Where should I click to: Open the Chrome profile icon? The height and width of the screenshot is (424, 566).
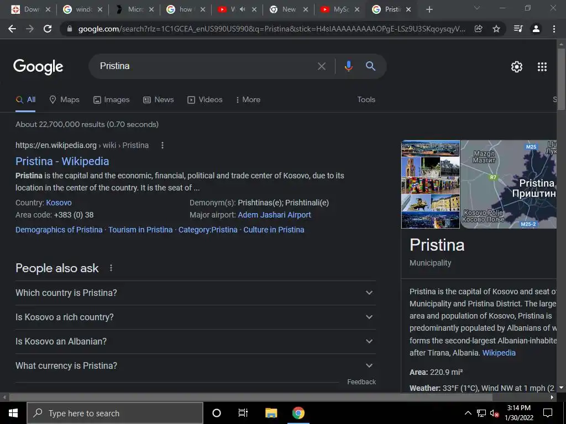[536, 29]
